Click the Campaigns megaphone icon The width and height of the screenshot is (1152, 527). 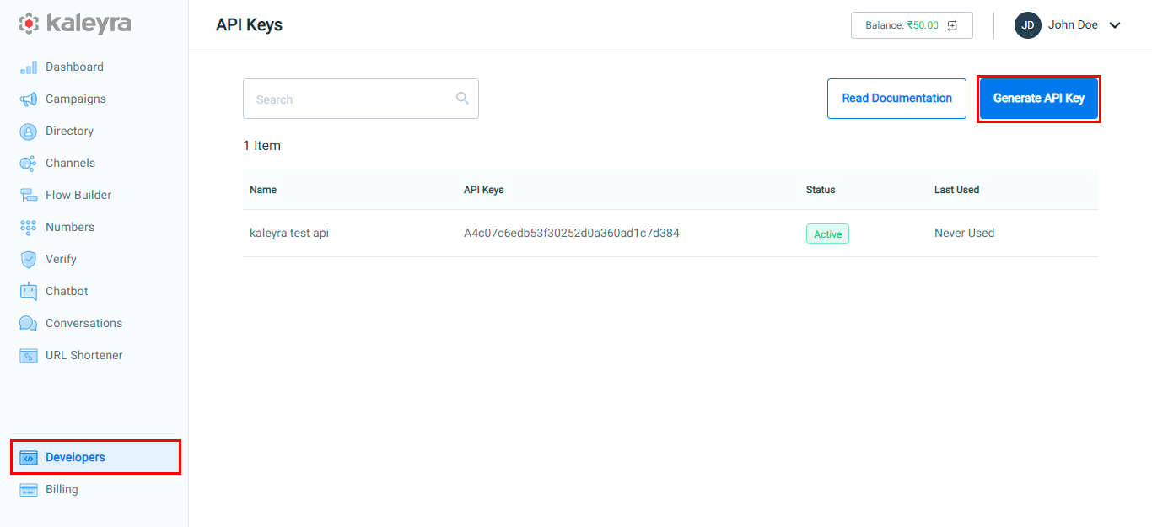pos(29,99)
